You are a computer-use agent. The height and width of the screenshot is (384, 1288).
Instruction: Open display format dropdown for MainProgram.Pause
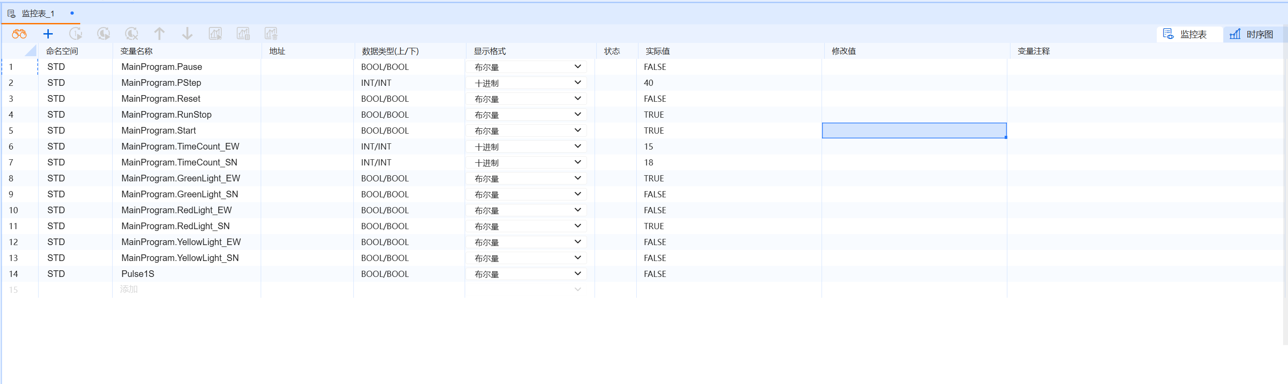click(x=578, y=67)
